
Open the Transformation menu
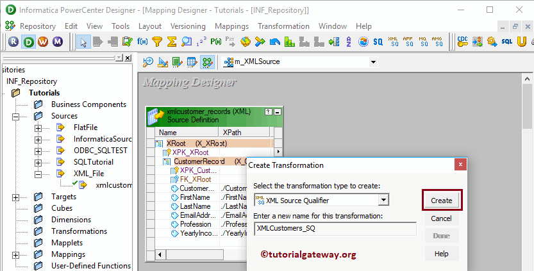coord(284,26)
